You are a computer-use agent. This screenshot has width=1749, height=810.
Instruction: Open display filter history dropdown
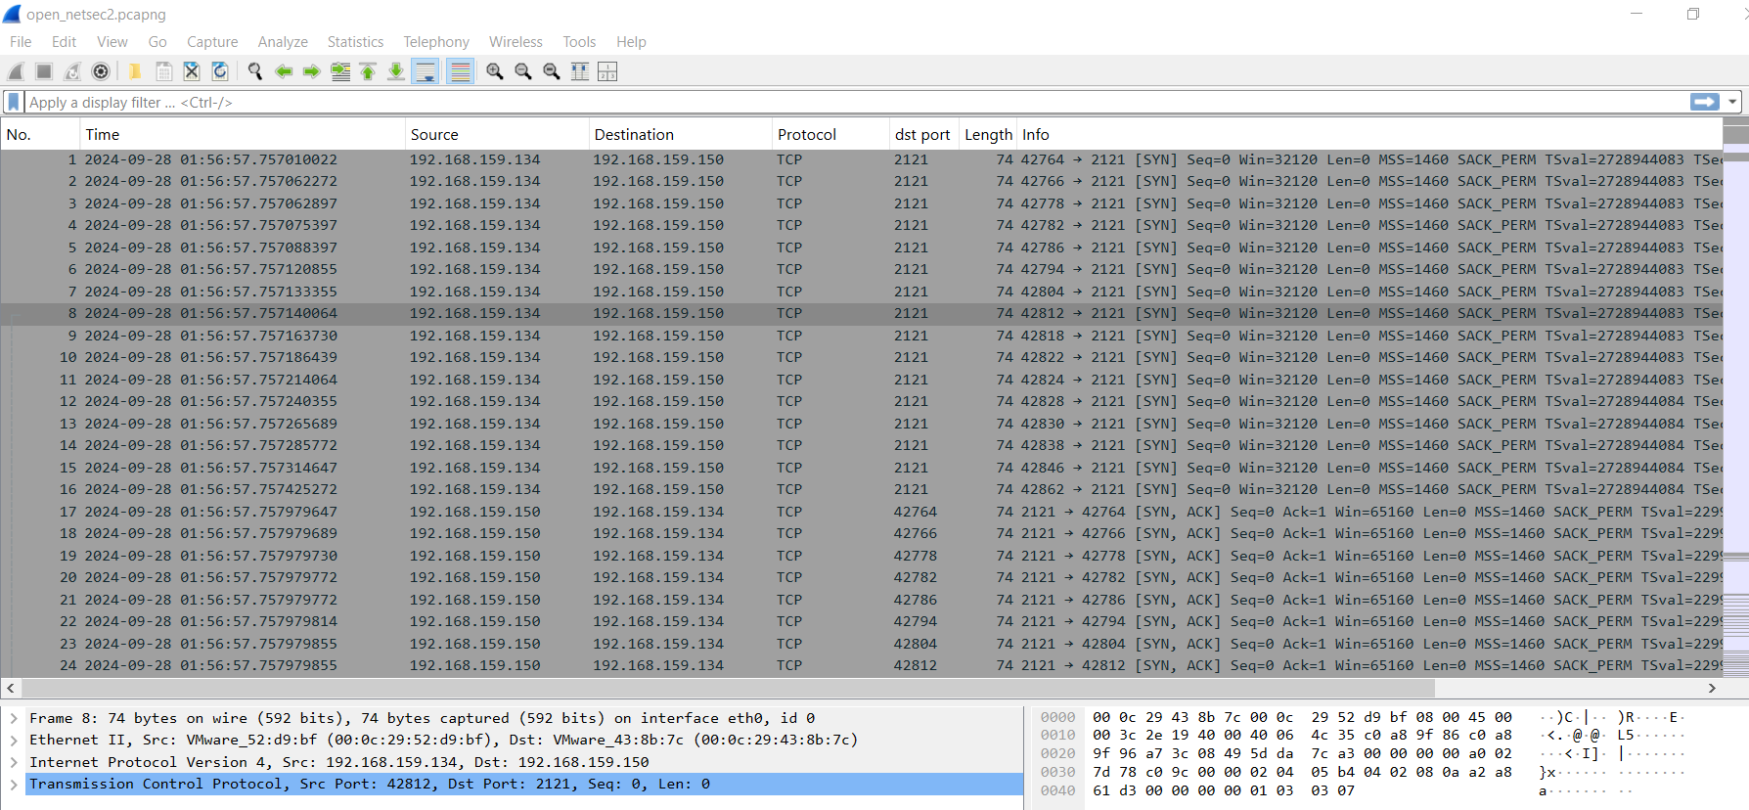[1733, 102]
